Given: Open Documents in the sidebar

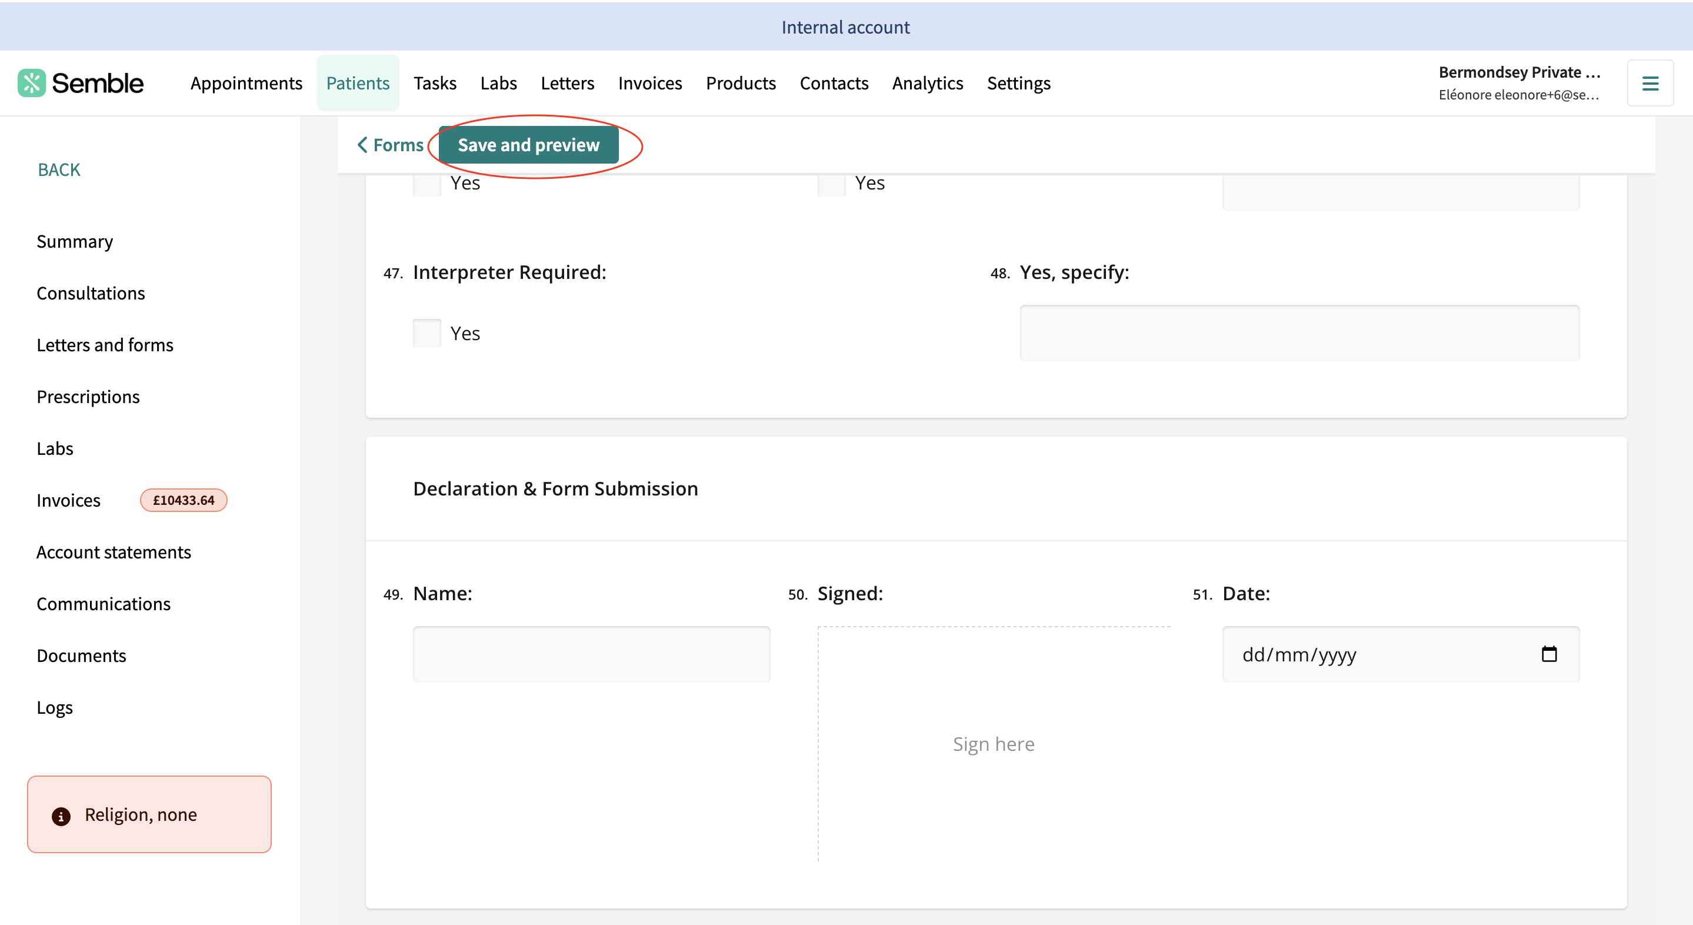Looking at the screenshot, I should [x=82, y=656].
